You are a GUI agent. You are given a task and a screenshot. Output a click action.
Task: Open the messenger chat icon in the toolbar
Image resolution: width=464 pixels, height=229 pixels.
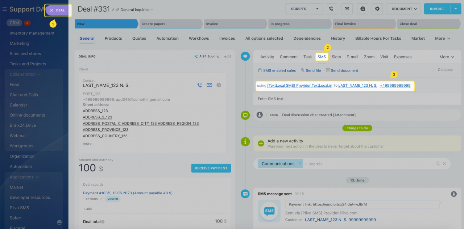362,9
